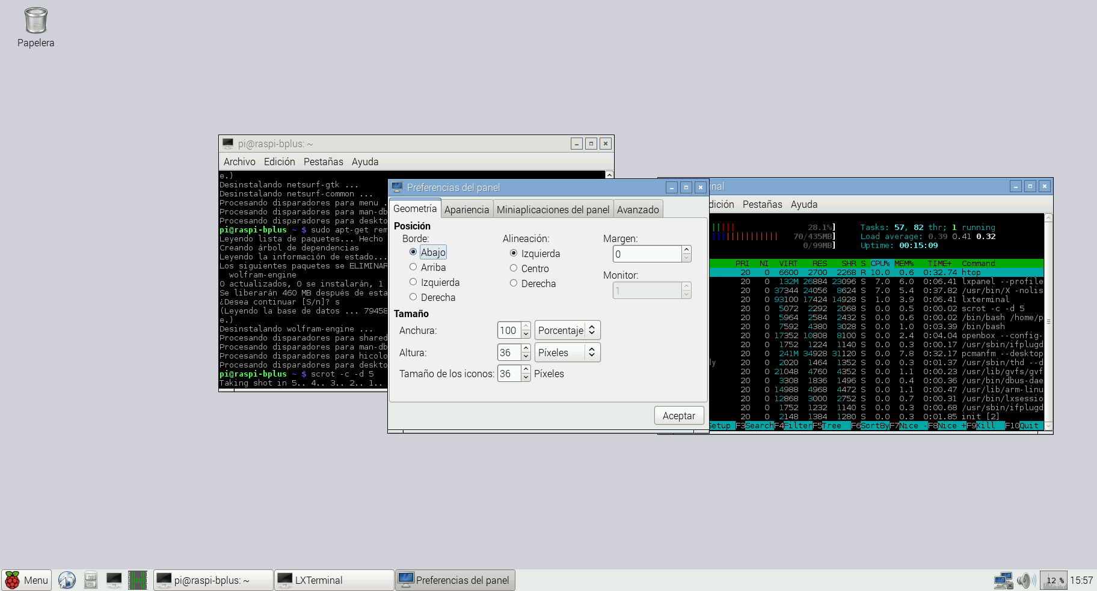Click the CPU usage monitor in tray
The width and height of the screenshot is (1097, 591).
click(x=1054, y=580)
